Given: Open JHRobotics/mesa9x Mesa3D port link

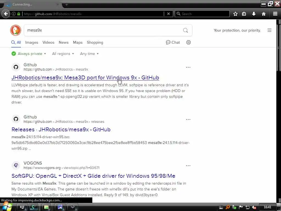Looking at the screenshot, I should click(x=85, y=77).
